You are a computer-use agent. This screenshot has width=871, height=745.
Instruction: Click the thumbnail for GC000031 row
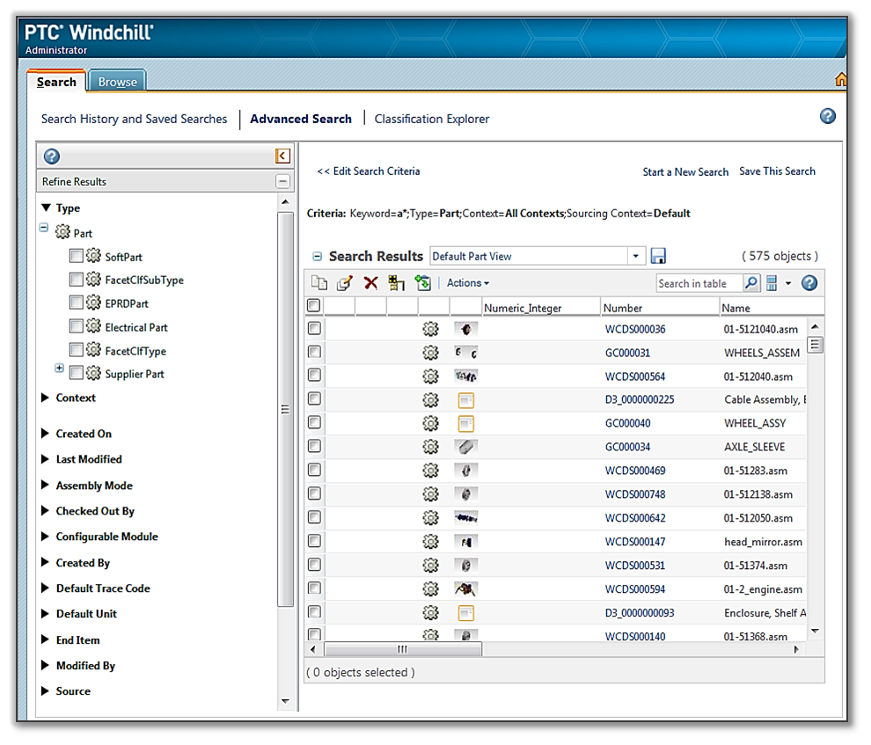465,353
